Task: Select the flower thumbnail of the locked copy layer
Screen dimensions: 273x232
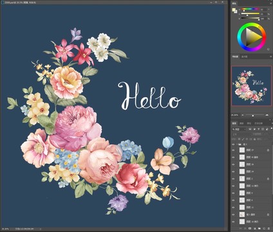Action: point(242,215)
